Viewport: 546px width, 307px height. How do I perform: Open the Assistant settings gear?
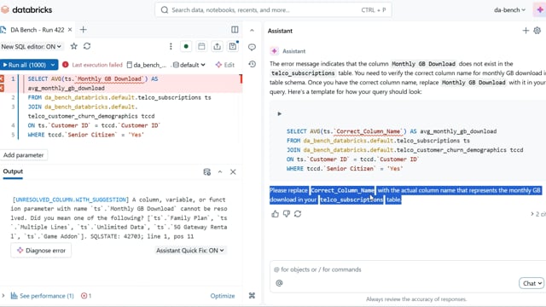(537, 31)
